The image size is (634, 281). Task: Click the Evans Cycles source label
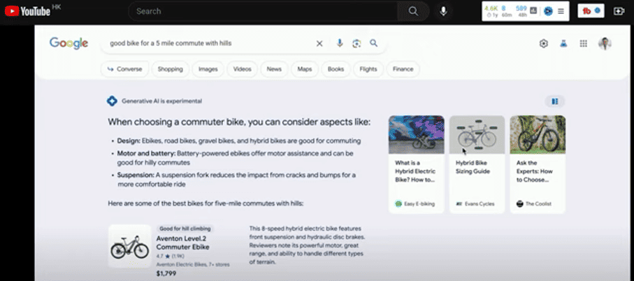pos(475,204)
